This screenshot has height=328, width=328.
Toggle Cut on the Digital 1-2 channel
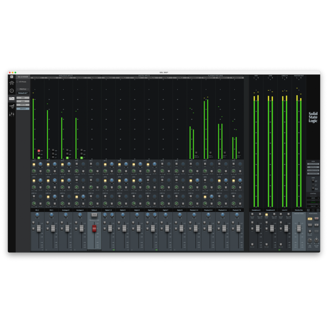pyautogui.click(x=105, y=229)
